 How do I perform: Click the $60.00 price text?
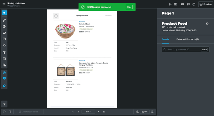tap(82, 73)
